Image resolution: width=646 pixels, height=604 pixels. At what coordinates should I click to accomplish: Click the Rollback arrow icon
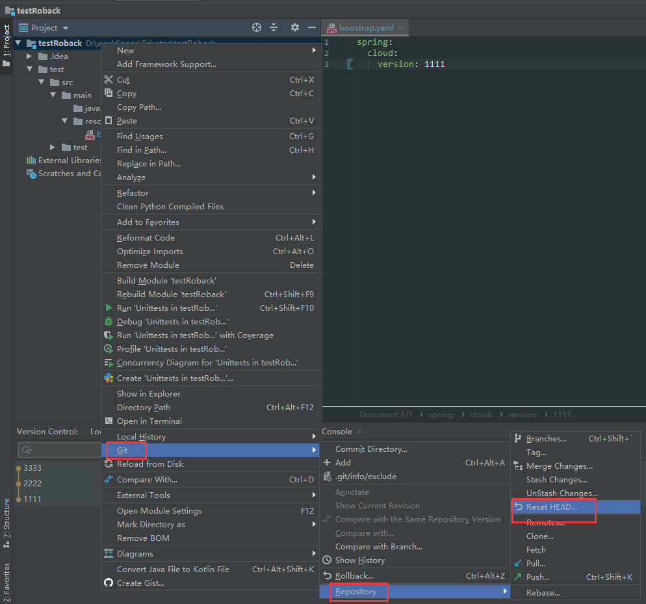(327, 575)
